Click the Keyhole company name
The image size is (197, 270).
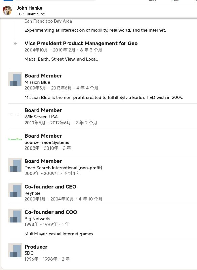(x=32, y=193)
